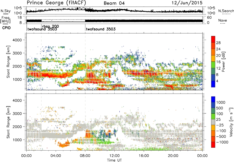Click the 'CPID' row label
The image size is (234, 162).
click(x=6, y=28)
